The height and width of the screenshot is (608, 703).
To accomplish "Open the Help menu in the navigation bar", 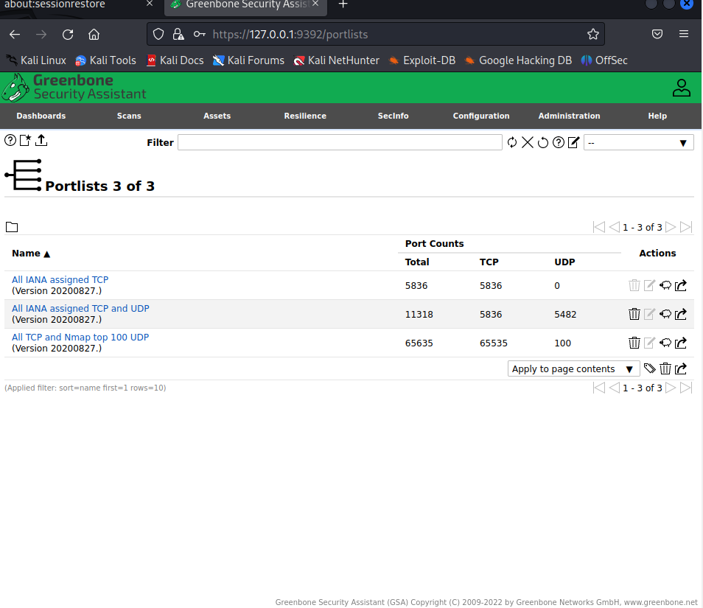I will click(657, 116).
